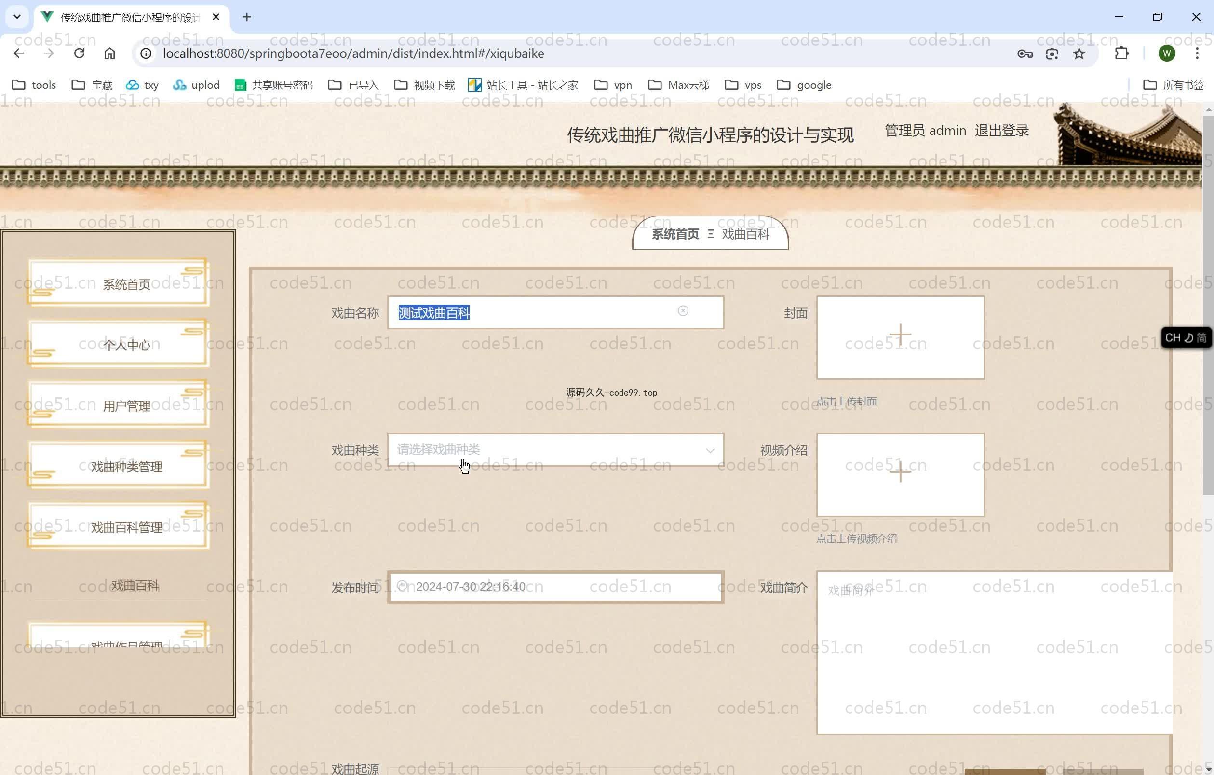Open 站长工具 - 站长之家 bookmark
1214x775 pixels.
point(523,85)
